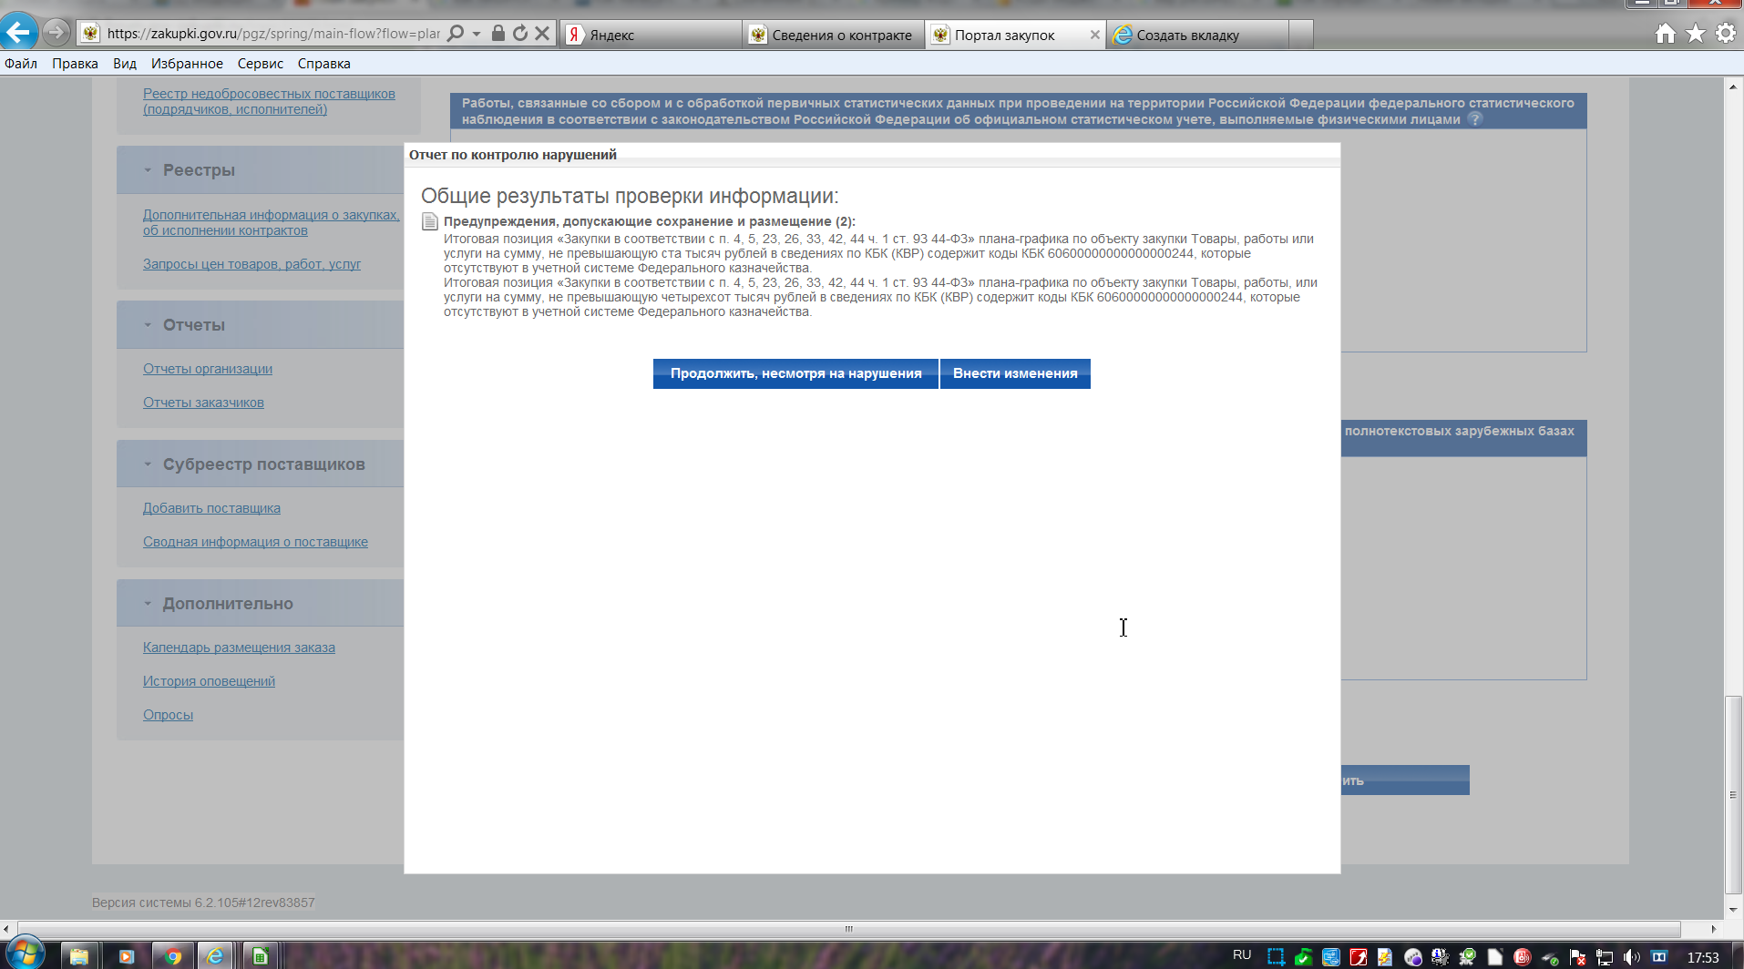The width and height of the screenshot is (1744, 969).
Task: Switch to the Сведения о контракте tab
Action: [834, 35]
